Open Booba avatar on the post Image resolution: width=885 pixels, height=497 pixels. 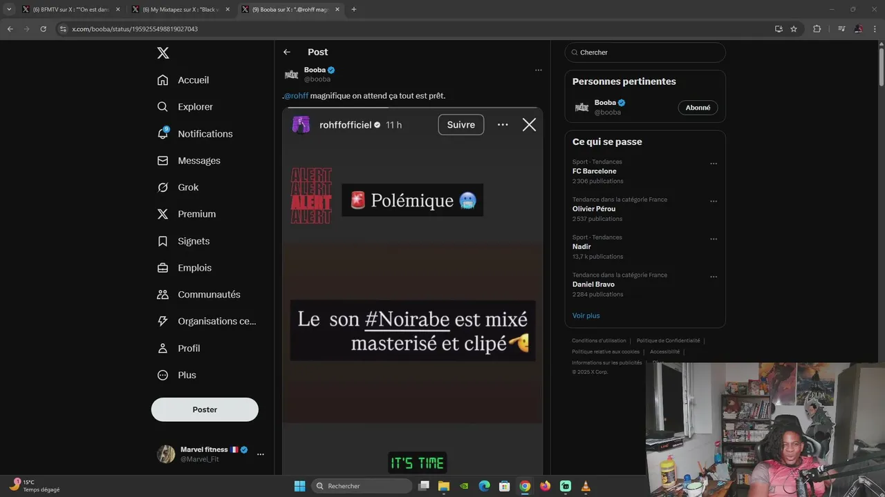291,74
